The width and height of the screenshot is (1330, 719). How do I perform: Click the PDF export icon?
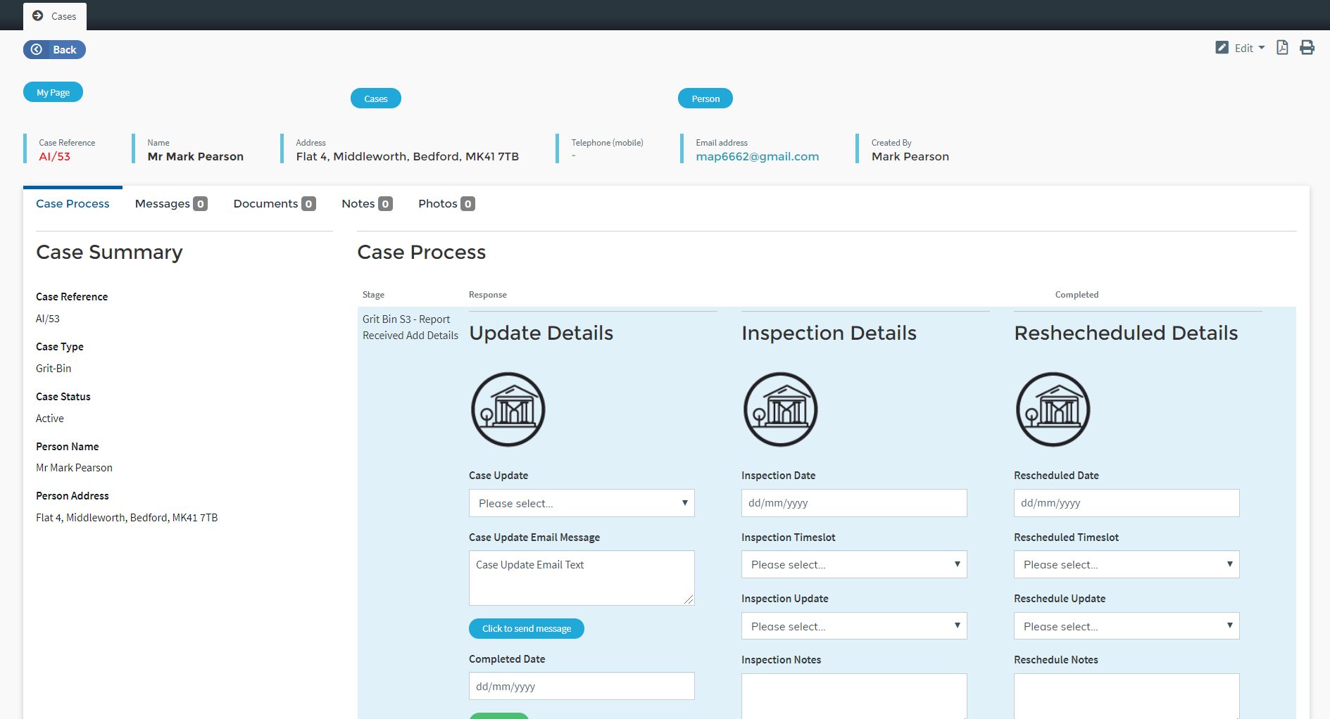tap(1282, 48)
